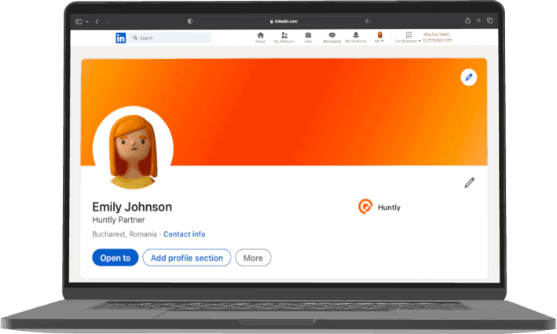Screen dimensions: 557x334
Task: Go to the Jobs section
Action: [308, 37]
